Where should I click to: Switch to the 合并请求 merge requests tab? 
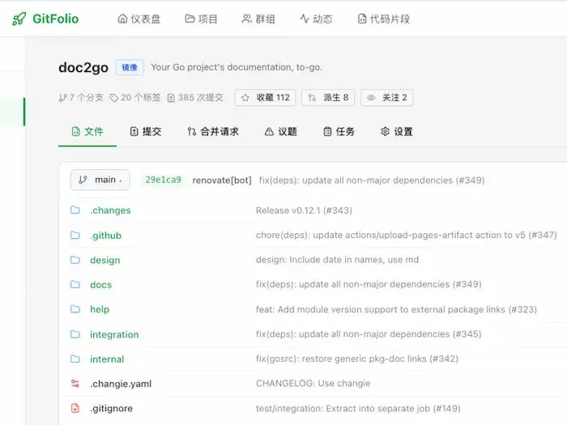213,131
